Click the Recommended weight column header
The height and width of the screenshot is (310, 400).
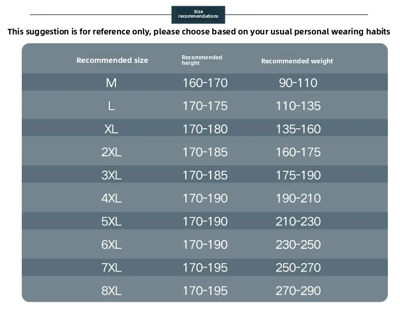click(x=297, y=61)
